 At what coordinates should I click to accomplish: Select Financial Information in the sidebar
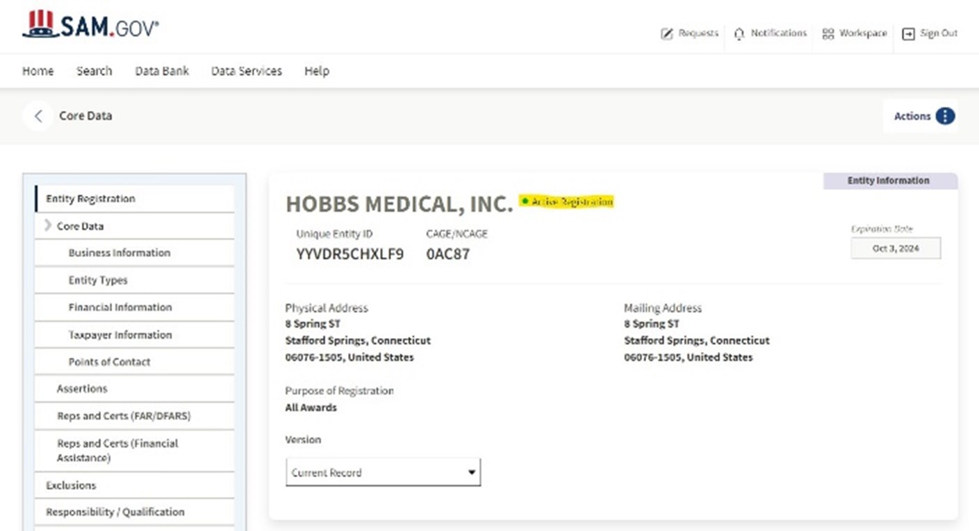[x=135, y=307]
